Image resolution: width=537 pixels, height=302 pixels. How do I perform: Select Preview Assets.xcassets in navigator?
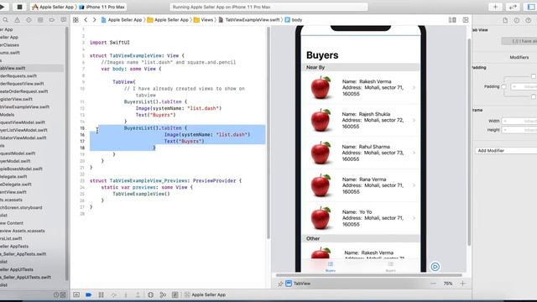[23, 231]
